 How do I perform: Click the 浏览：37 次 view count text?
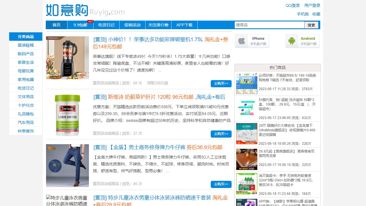click(x=132, y=134)
